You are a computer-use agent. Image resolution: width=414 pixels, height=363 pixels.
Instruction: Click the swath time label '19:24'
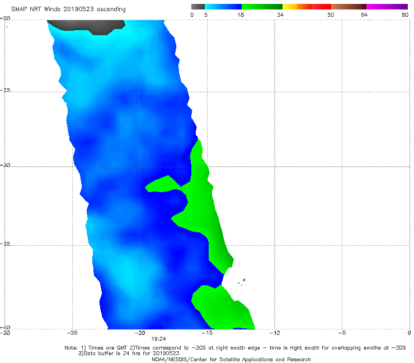click(x=158, y=339)
